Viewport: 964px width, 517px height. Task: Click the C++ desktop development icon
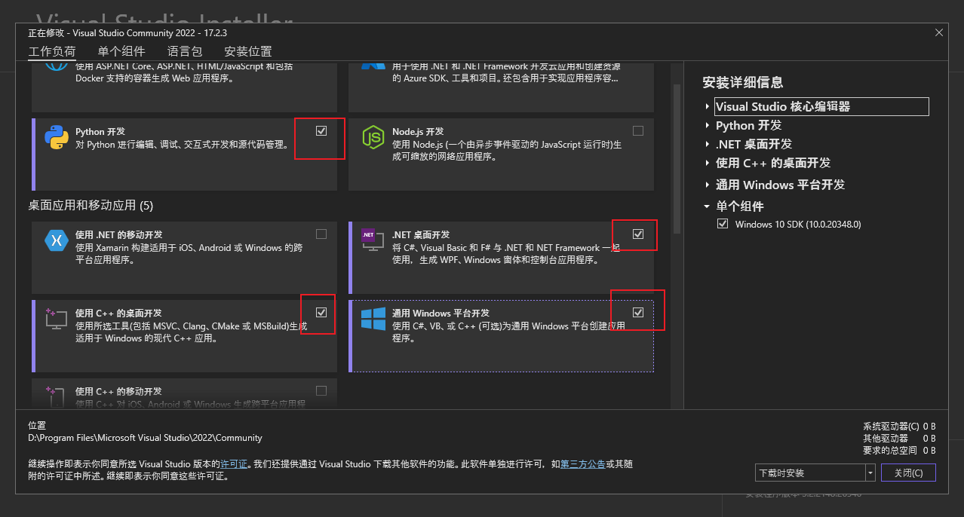click(57, 319)
